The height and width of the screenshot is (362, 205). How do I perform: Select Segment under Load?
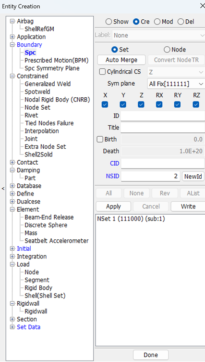[37, 280]
